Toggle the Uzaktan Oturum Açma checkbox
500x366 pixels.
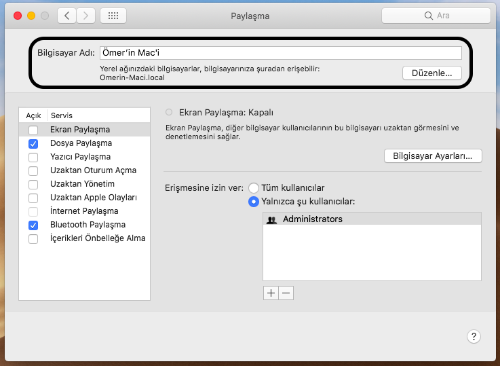33,170
